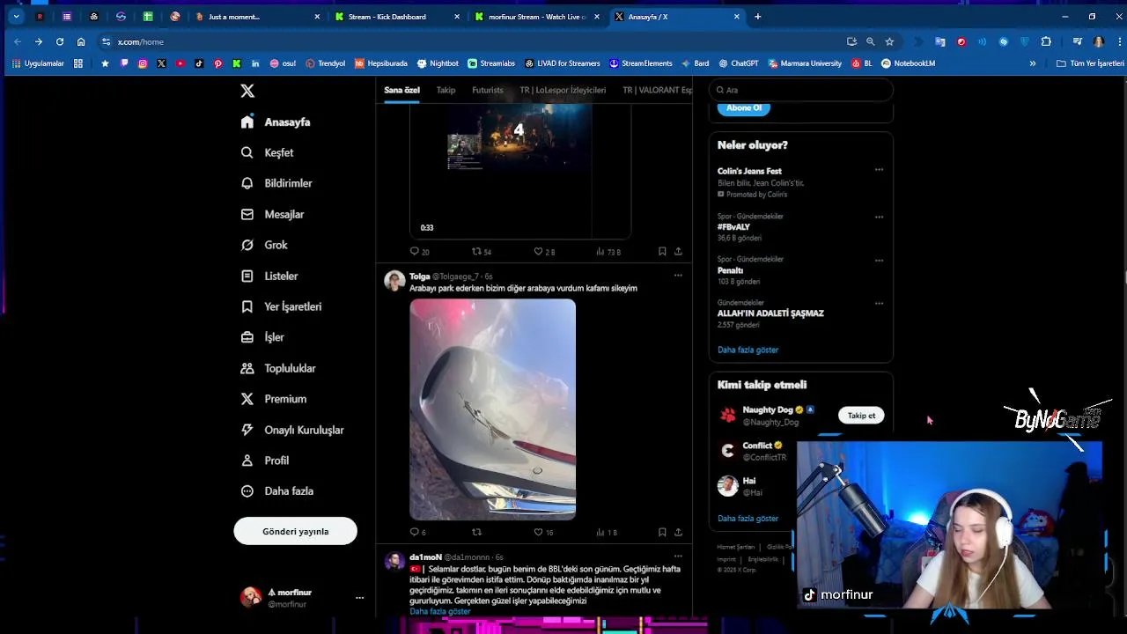This screenshot has width=1127, height=634.
Task: Switch to Stream - Kick Dashboard tab
Action: pos(395,17)
